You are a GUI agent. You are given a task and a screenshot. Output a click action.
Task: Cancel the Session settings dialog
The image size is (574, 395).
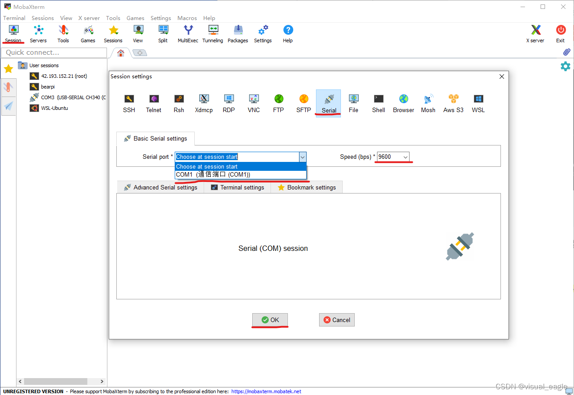point(337,320)
